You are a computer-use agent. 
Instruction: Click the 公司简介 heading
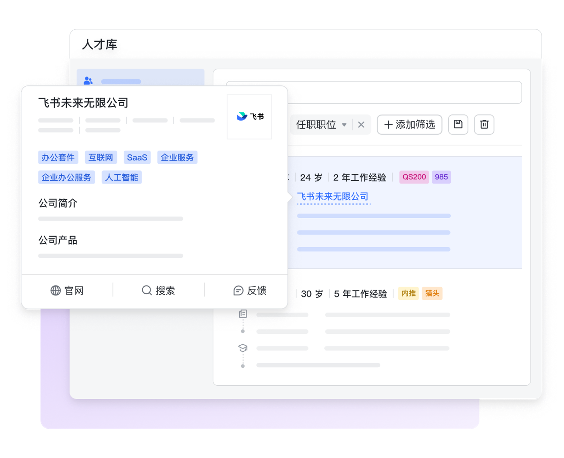tap(58, 203)
